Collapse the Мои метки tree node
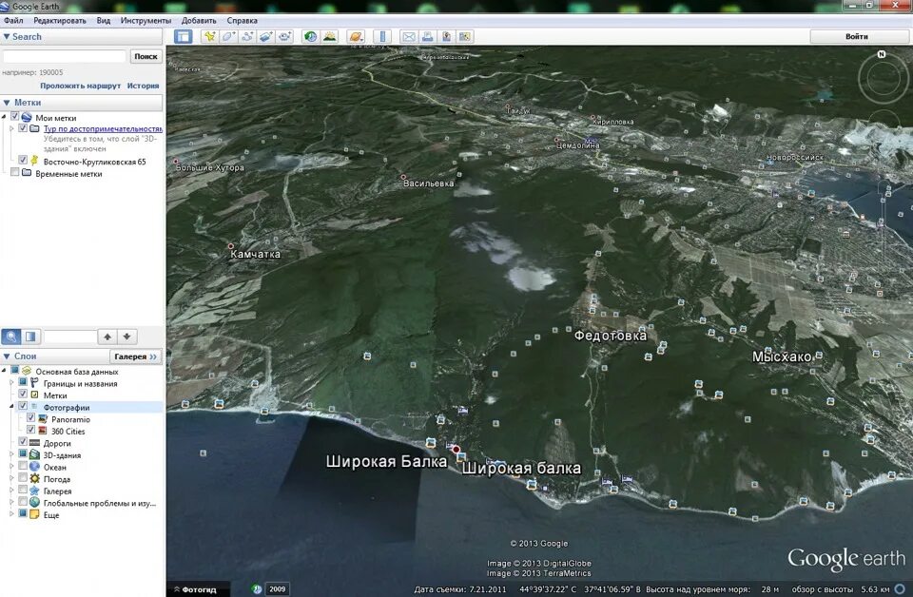 pyautogui.click(x=4, y=117)
